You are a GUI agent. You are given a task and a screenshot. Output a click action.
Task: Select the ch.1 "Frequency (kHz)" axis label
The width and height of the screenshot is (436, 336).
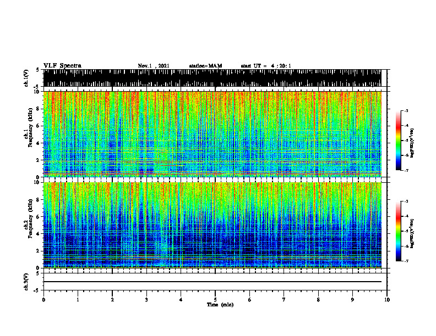[31, 127]
